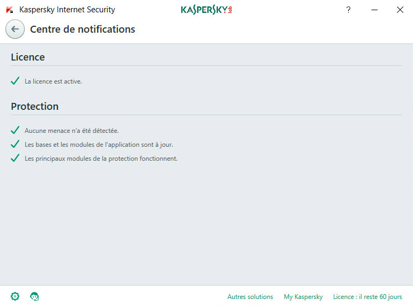Viewport: 413px width, 307px height.
Task: Click checkmark beside 'Aucune menace' message
Action: click(x=15, y=130)
